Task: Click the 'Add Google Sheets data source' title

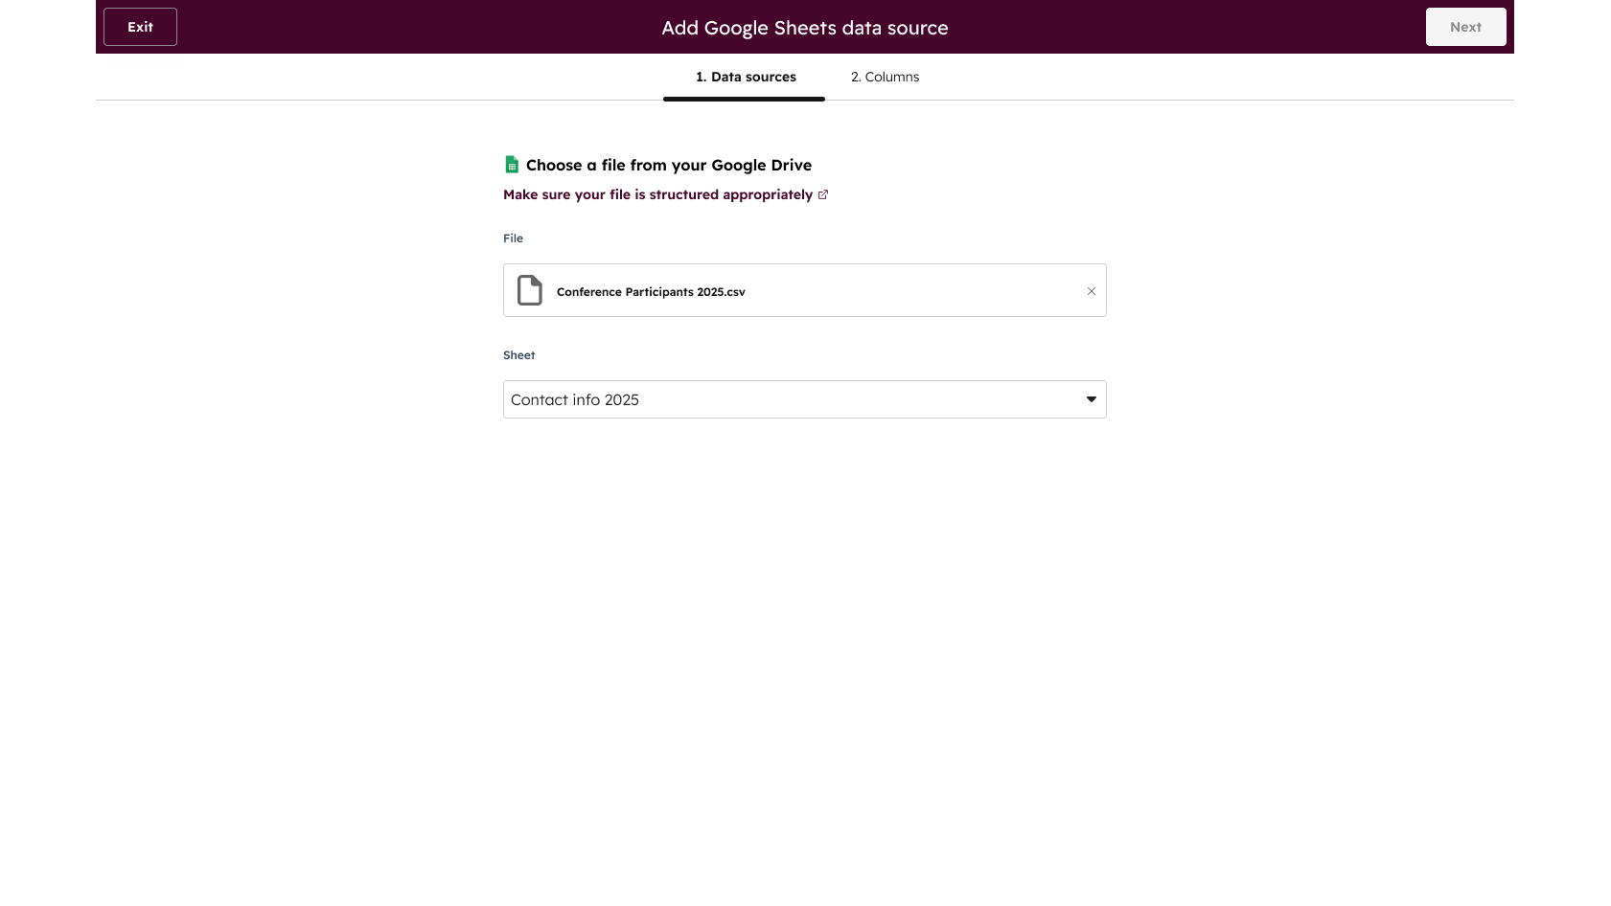Action: pos(804,28)
